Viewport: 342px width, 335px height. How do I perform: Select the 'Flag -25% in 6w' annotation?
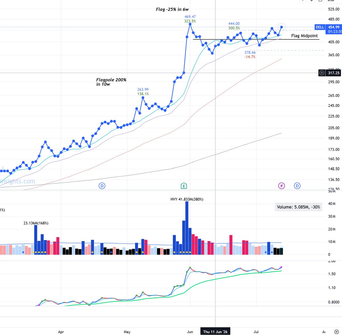point(172,9)
